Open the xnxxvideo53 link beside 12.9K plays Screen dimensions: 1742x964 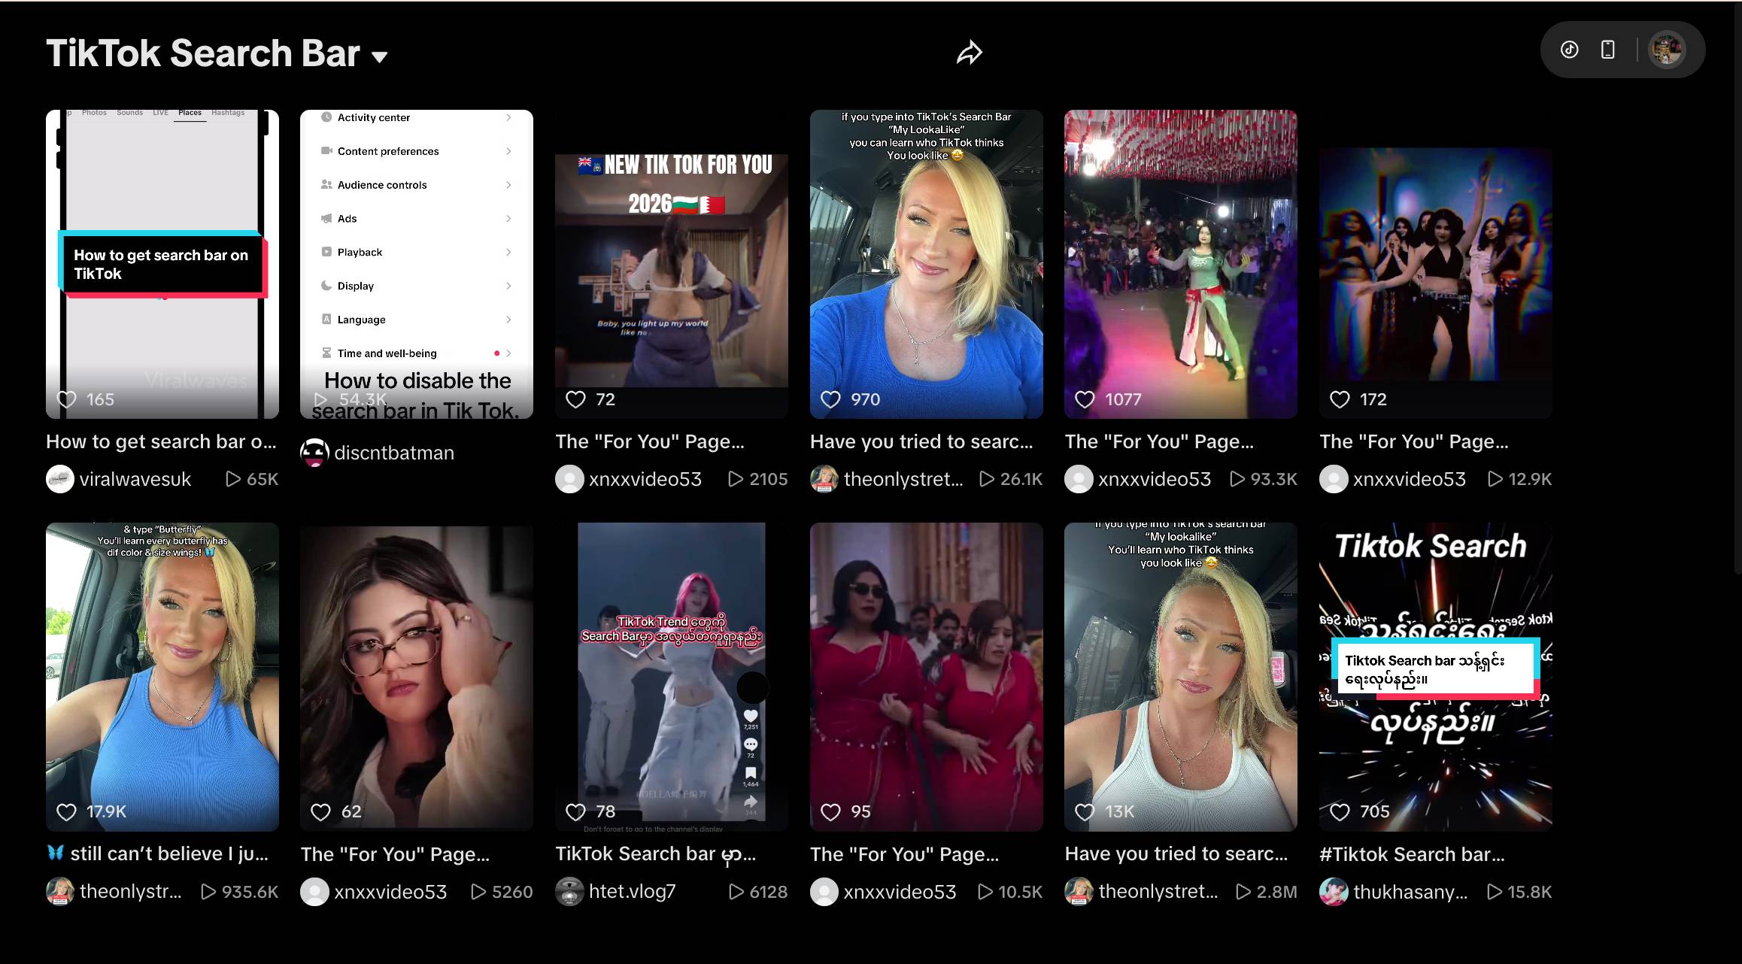click(1410, 479)
